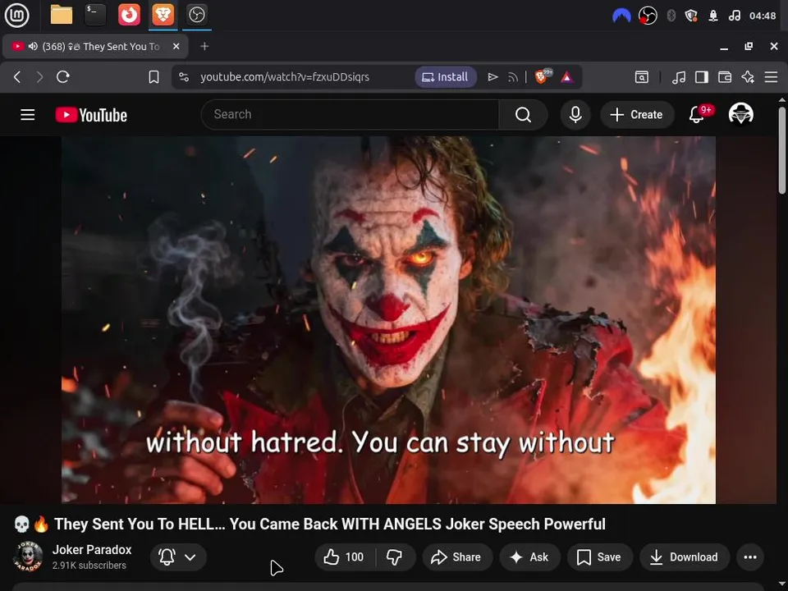Expand the subscription notification bell dropdown
The height and width of the screenshot is (591, 788).
click(x=178, y=557)
